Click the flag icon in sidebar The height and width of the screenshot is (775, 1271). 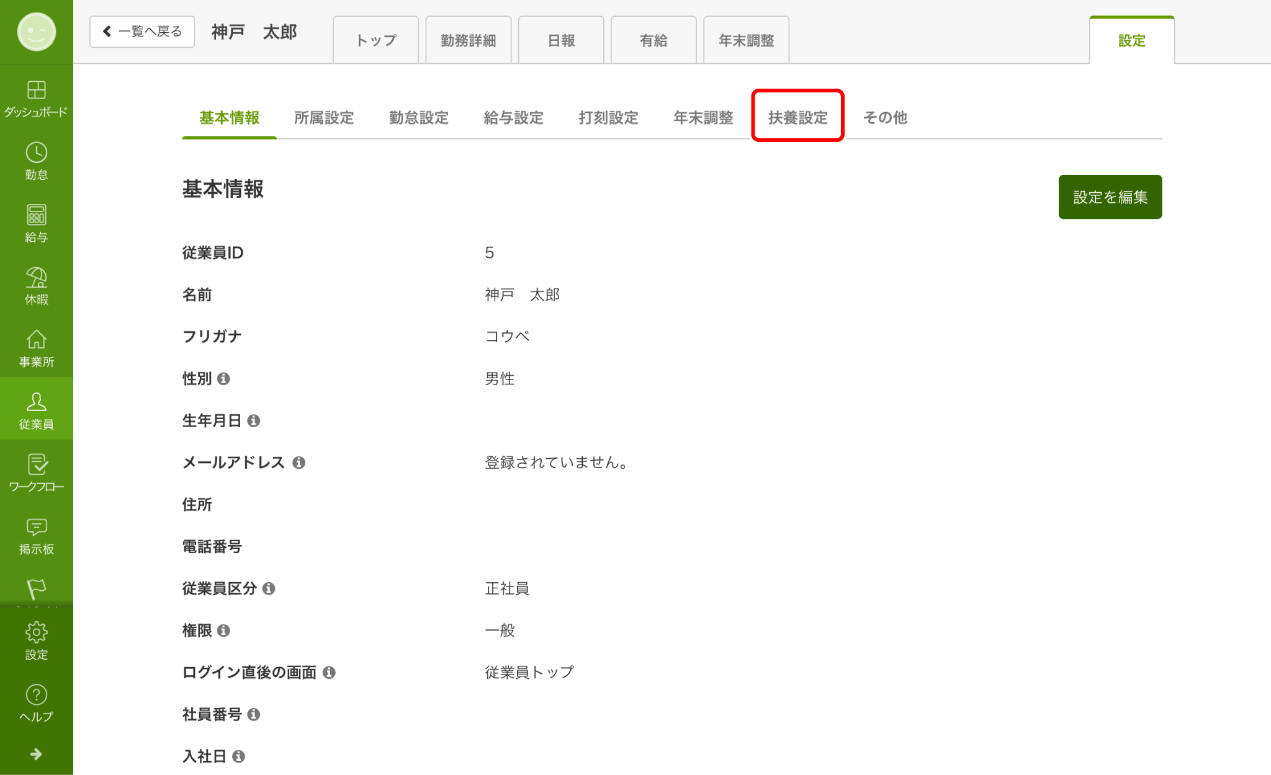point(36,589)
